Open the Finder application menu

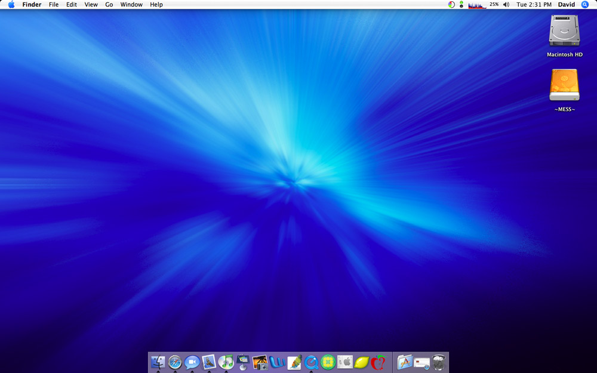(32, 5)
